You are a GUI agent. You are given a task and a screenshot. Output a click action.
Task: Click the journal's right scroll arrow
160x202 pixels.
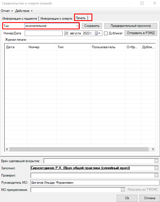click(x=153, y=149)
